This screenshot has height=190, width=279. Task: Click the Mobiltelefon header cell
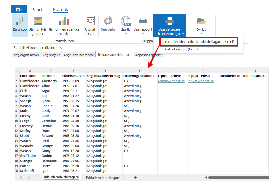coord(230,76)
